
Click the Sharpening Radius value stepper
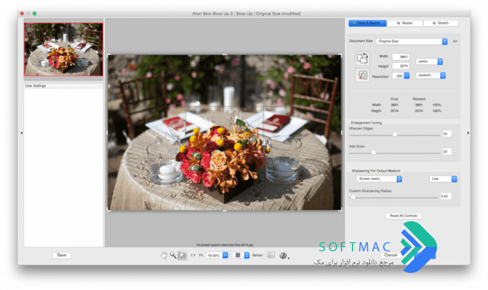pos(455,196)
